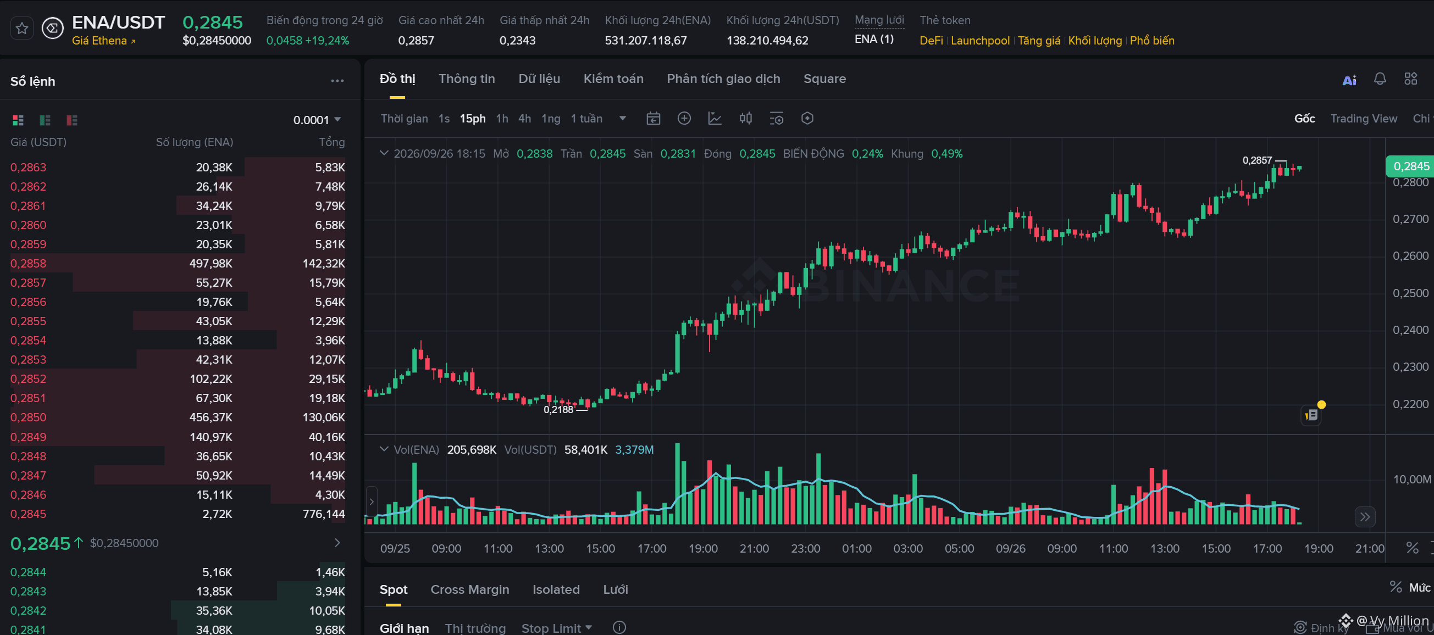Open chart settings hexagon icon

tap(807, 119)
